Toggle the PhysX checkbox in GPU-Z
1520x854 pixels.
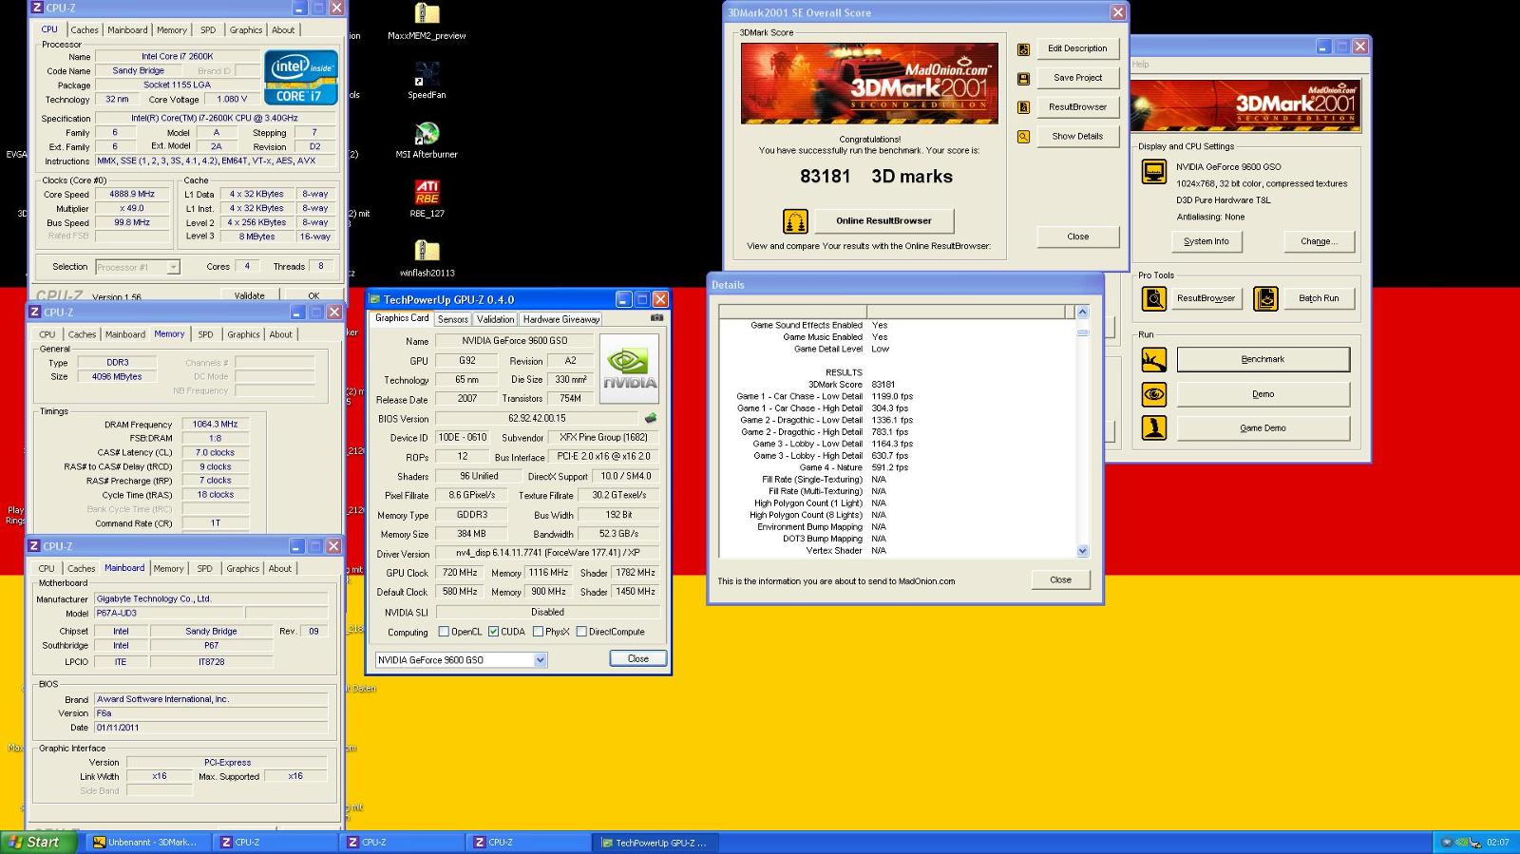[x=538, y=632]
